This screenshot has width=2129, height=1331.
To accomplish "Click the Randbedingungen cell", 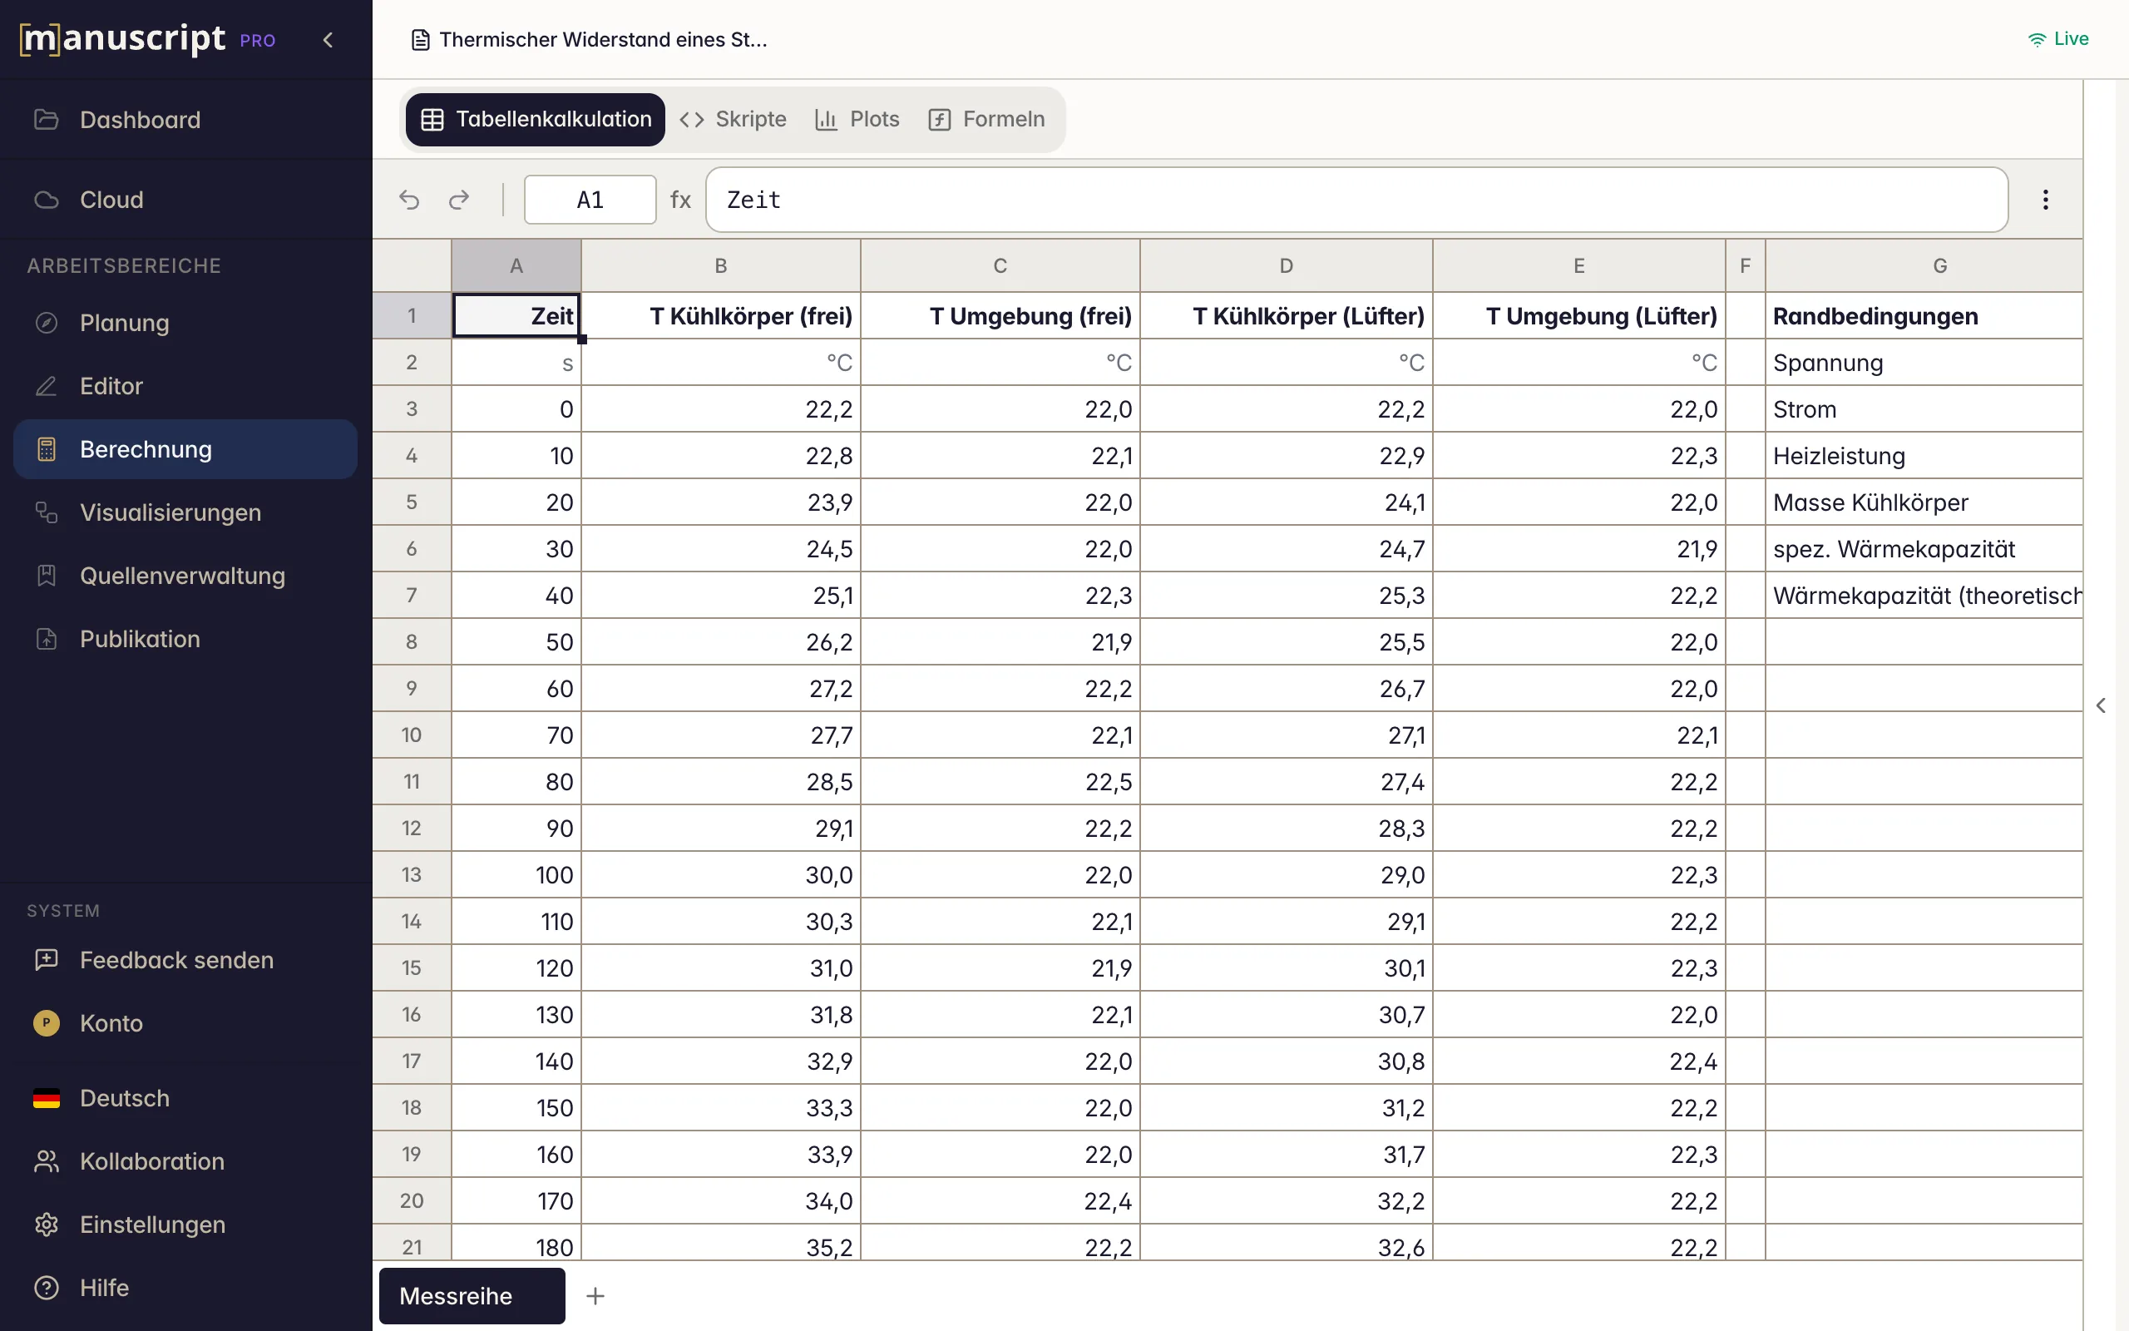I will point(1924,316).
